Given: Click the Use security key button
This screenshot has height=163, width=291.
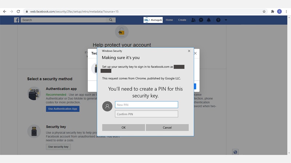Looking at the screenshot, I should coord(58,147).
